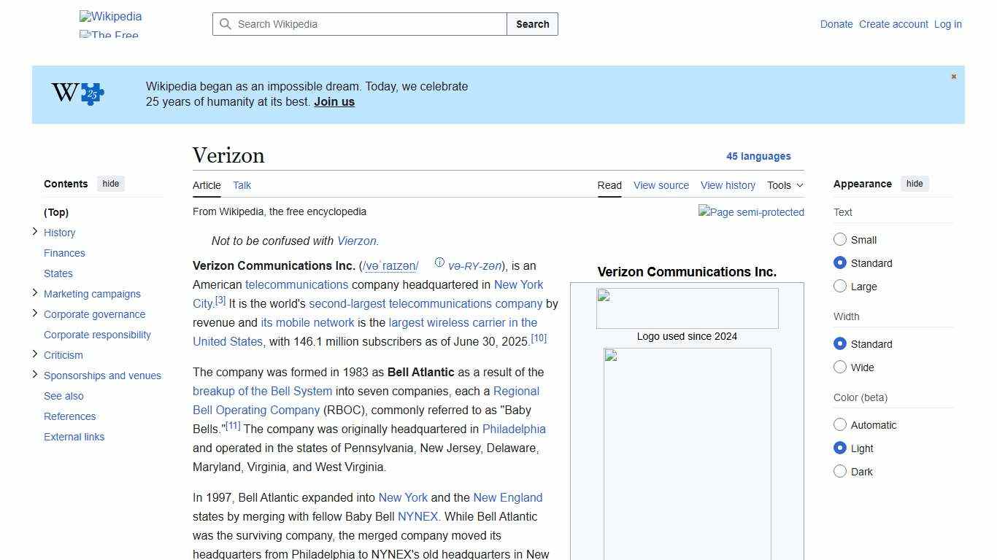Viewport: 997px width, 560px height.
Task: Switch to the Talk tab
Action: (x=242, y=185)
